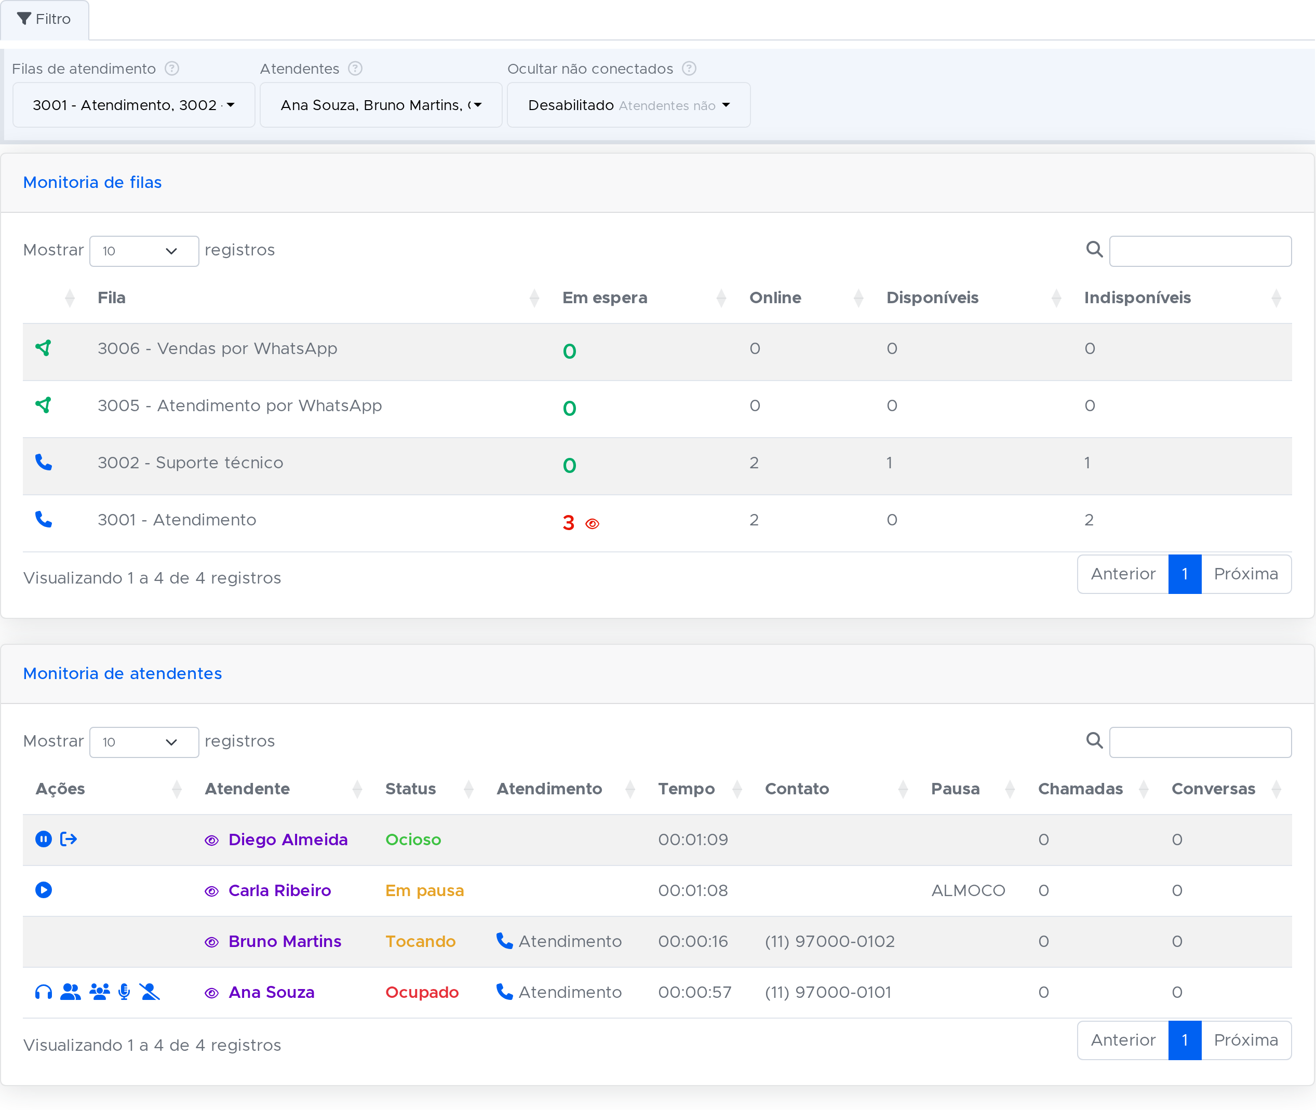Click WhatsApp icon for queue 3006
The height and width of the screenshot is (1110, 1316).
click(x=44, y=348)
